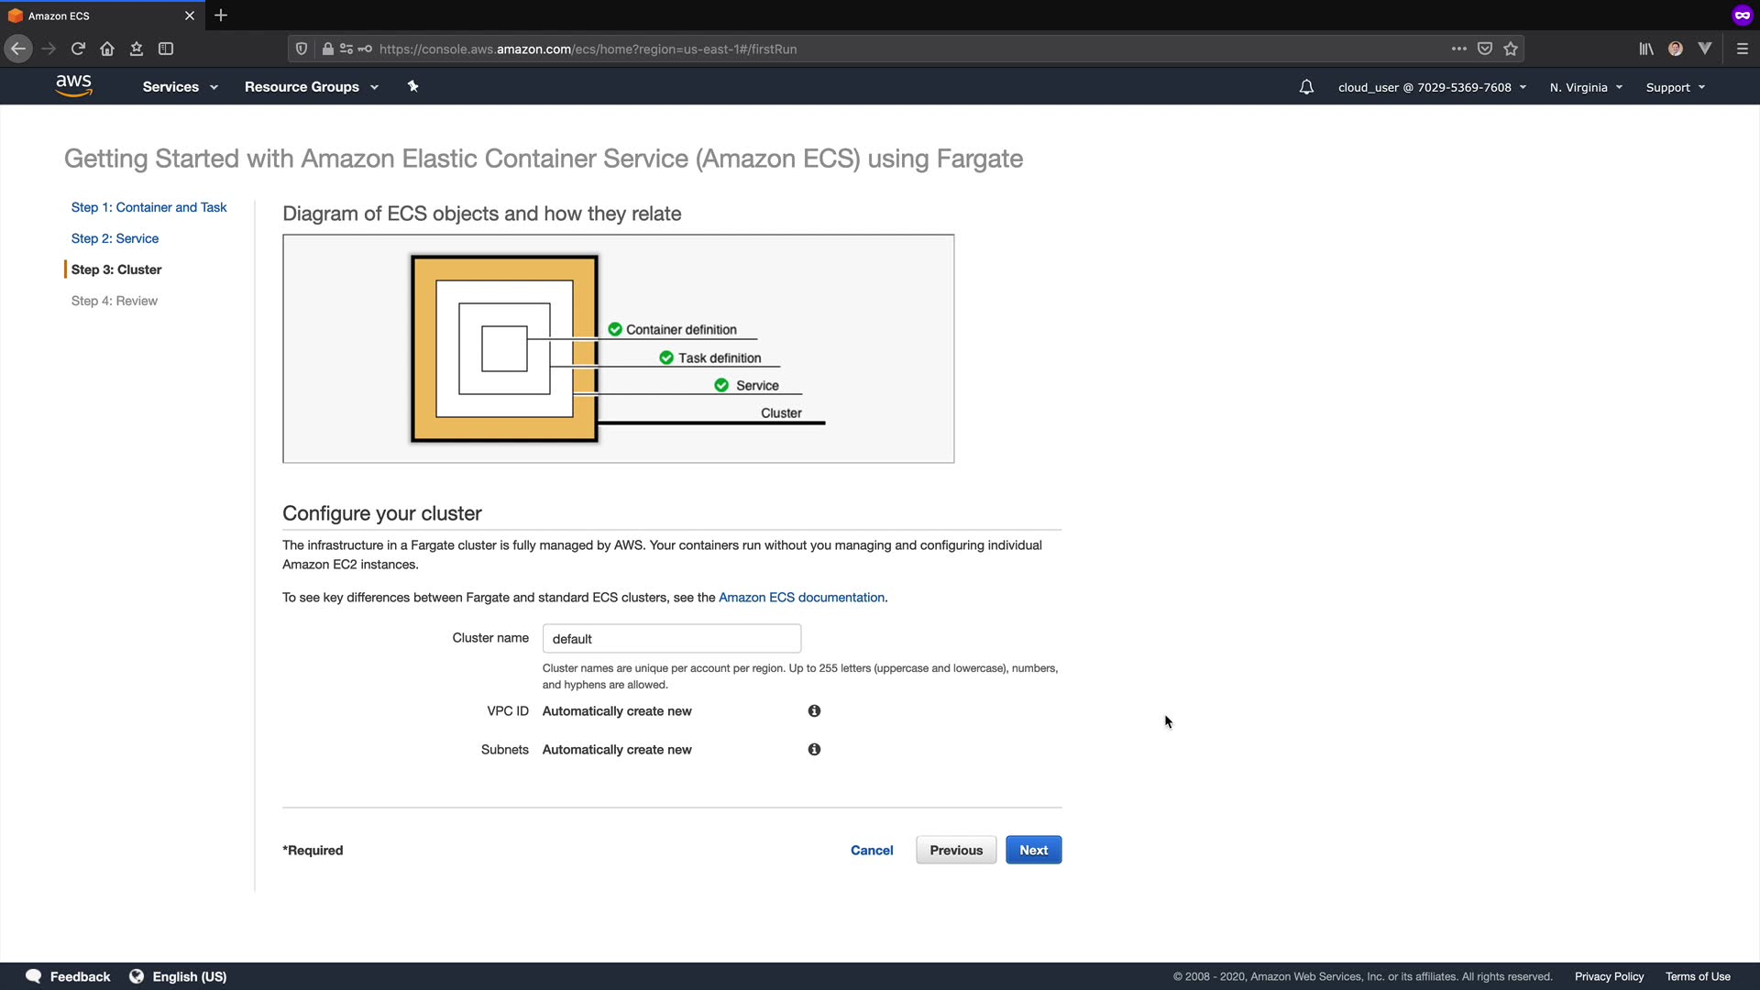This screenshot has width=1760, height=990.
Task: Expand the Services dropdown
Action: tap(180, 87)
